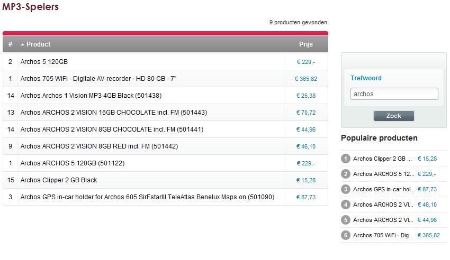Select Archos 1 Vision MP3 4GB Black
Screen dimensions: 450x260
91,95
